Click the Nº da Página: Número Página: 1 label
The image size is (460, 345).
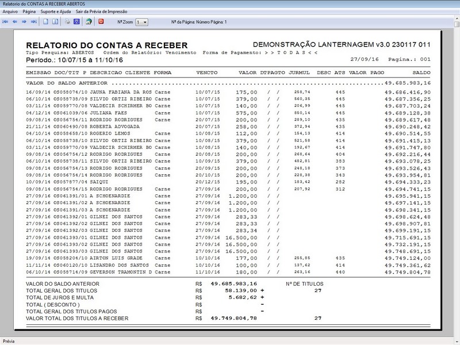pyautogui.click(x=199, y=22)
